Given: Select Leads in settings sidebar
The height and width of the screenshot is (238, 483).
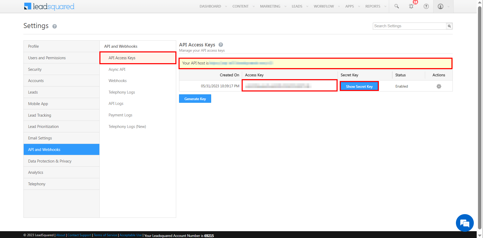Looking at the screenshot, I should (x=62, y=92).
